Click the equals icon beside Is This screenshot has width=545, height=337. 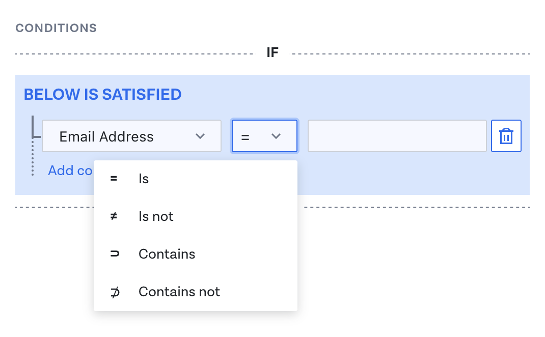(x=113, y=178)
